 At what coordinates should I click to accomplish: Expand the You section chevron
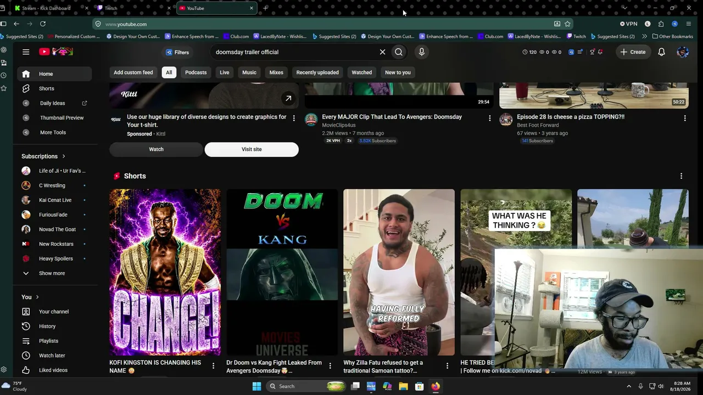pyautogui.click(x=37, y=297)
